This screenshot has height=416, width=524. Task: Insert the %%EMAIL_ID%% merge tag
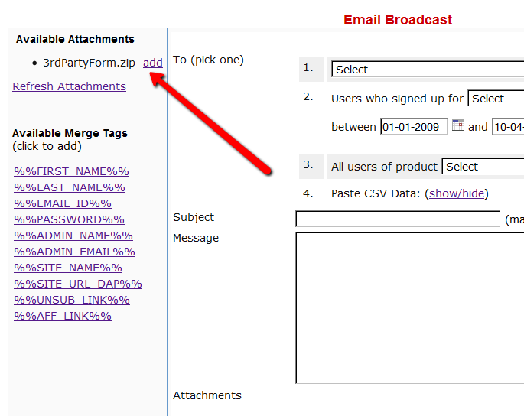tap(63, 203)
